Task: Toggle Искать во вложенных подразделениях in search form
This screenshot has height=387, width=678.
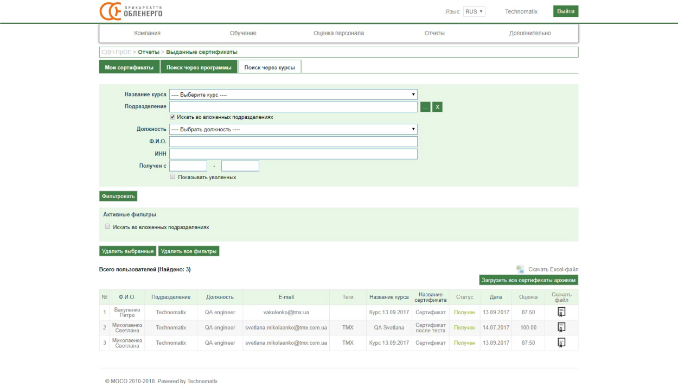Action: [172, 117]
